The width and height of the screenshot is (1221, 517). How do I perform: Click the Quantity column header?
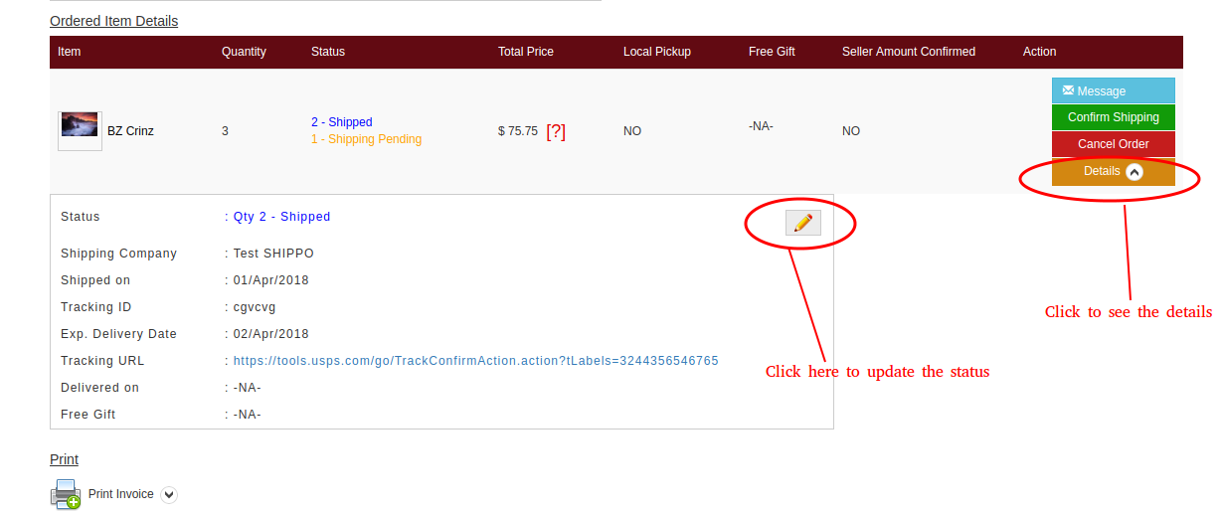pyautogui.click(x=244, y=52)
